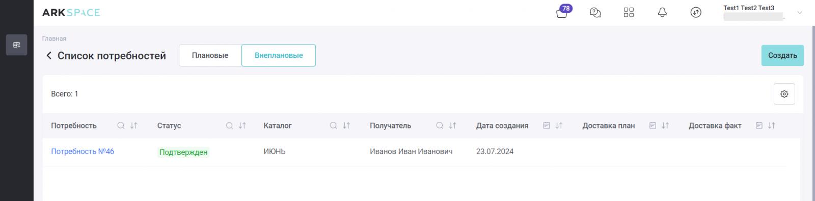Click the sync arrows circle icon
Image resolution: width=815 pixels, height=201 pixels.
tap(696, 13)
